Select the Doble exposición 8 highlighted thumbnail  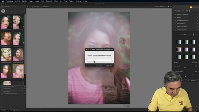(x=18, y=71)
